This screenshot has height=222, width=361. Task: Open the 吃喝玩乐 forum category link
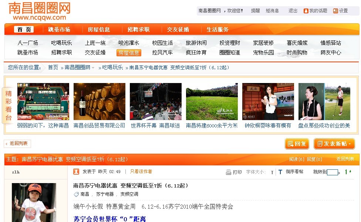pyautogui.click(x=61, y=43)
